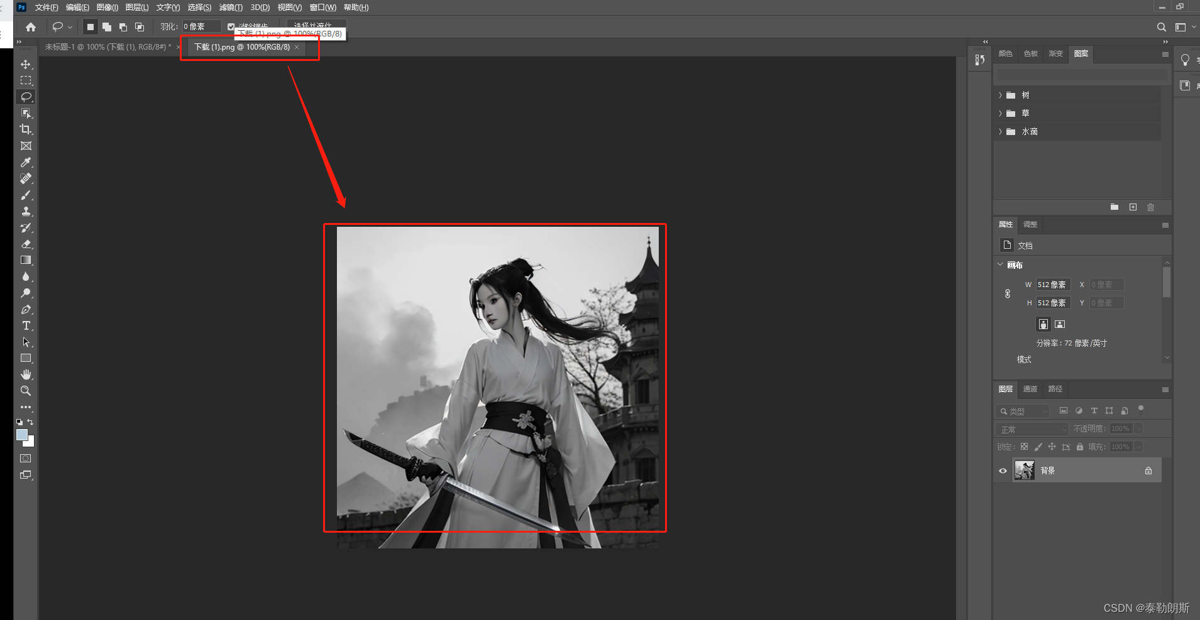Toggle the layer filter on/off switch
The height and width of the screenshot is (620, 1200).
click(1141, 410)
